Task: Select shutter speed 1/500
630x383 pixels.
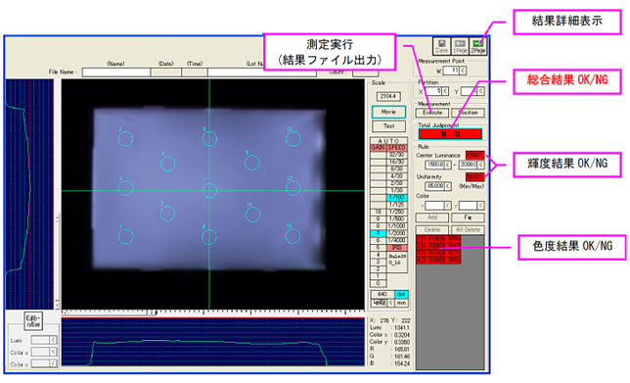Action: coord(396,218)
